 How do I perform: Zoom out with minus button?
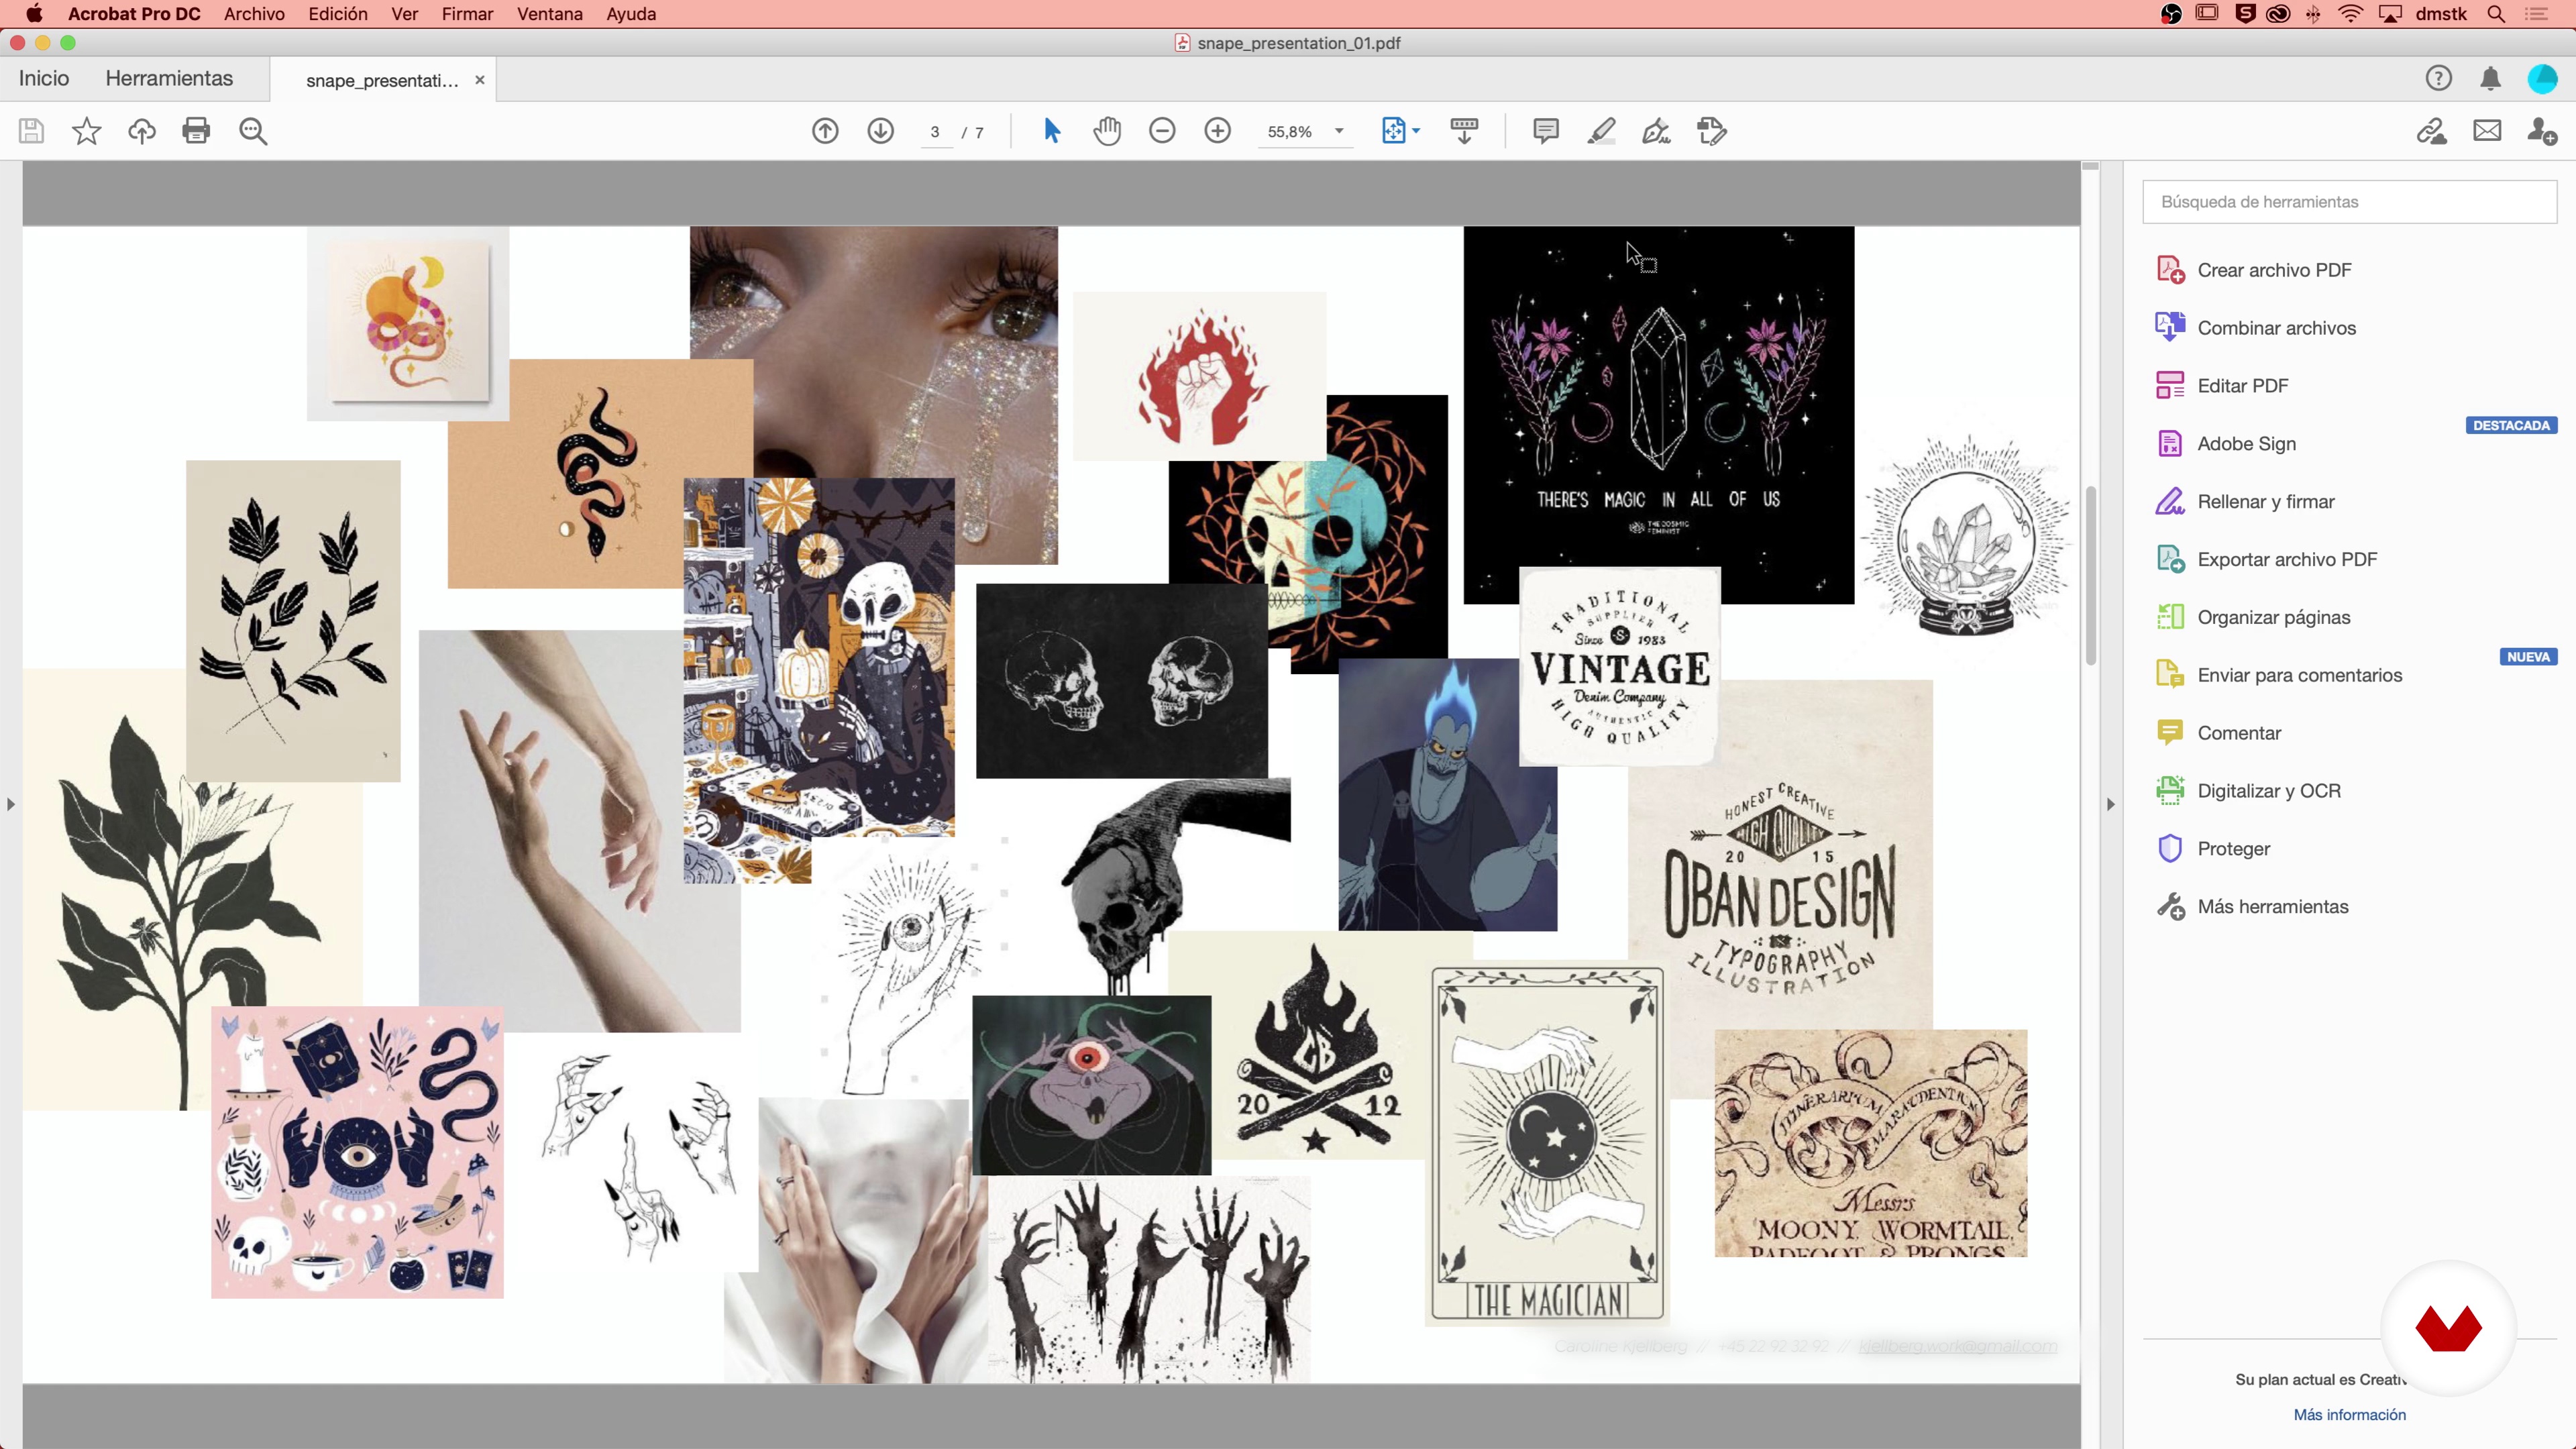(1162, 131)
